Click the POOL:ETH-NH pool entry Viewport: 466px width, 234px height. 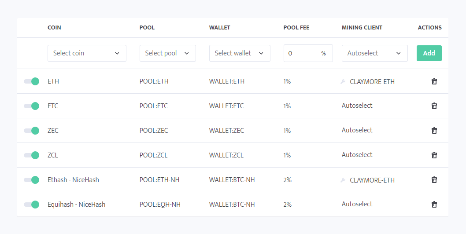point(160,180)
